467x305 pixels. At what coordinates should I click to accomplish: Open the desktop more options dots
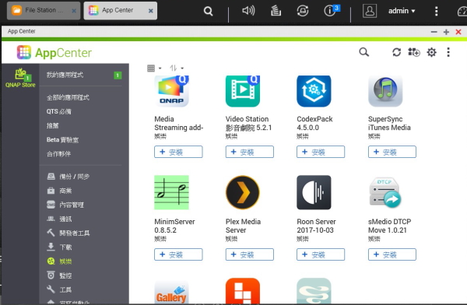pos(436,11)
